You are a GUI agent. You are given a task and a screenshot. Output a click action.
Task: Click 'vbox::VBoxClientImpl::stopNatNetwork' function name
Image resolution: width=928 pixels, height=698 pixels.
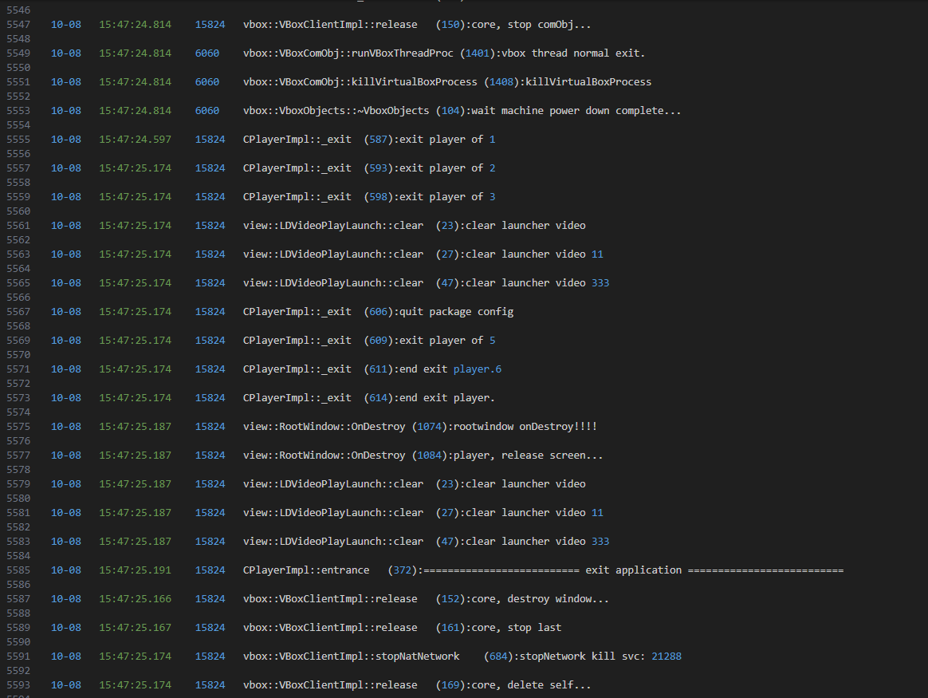351,657
